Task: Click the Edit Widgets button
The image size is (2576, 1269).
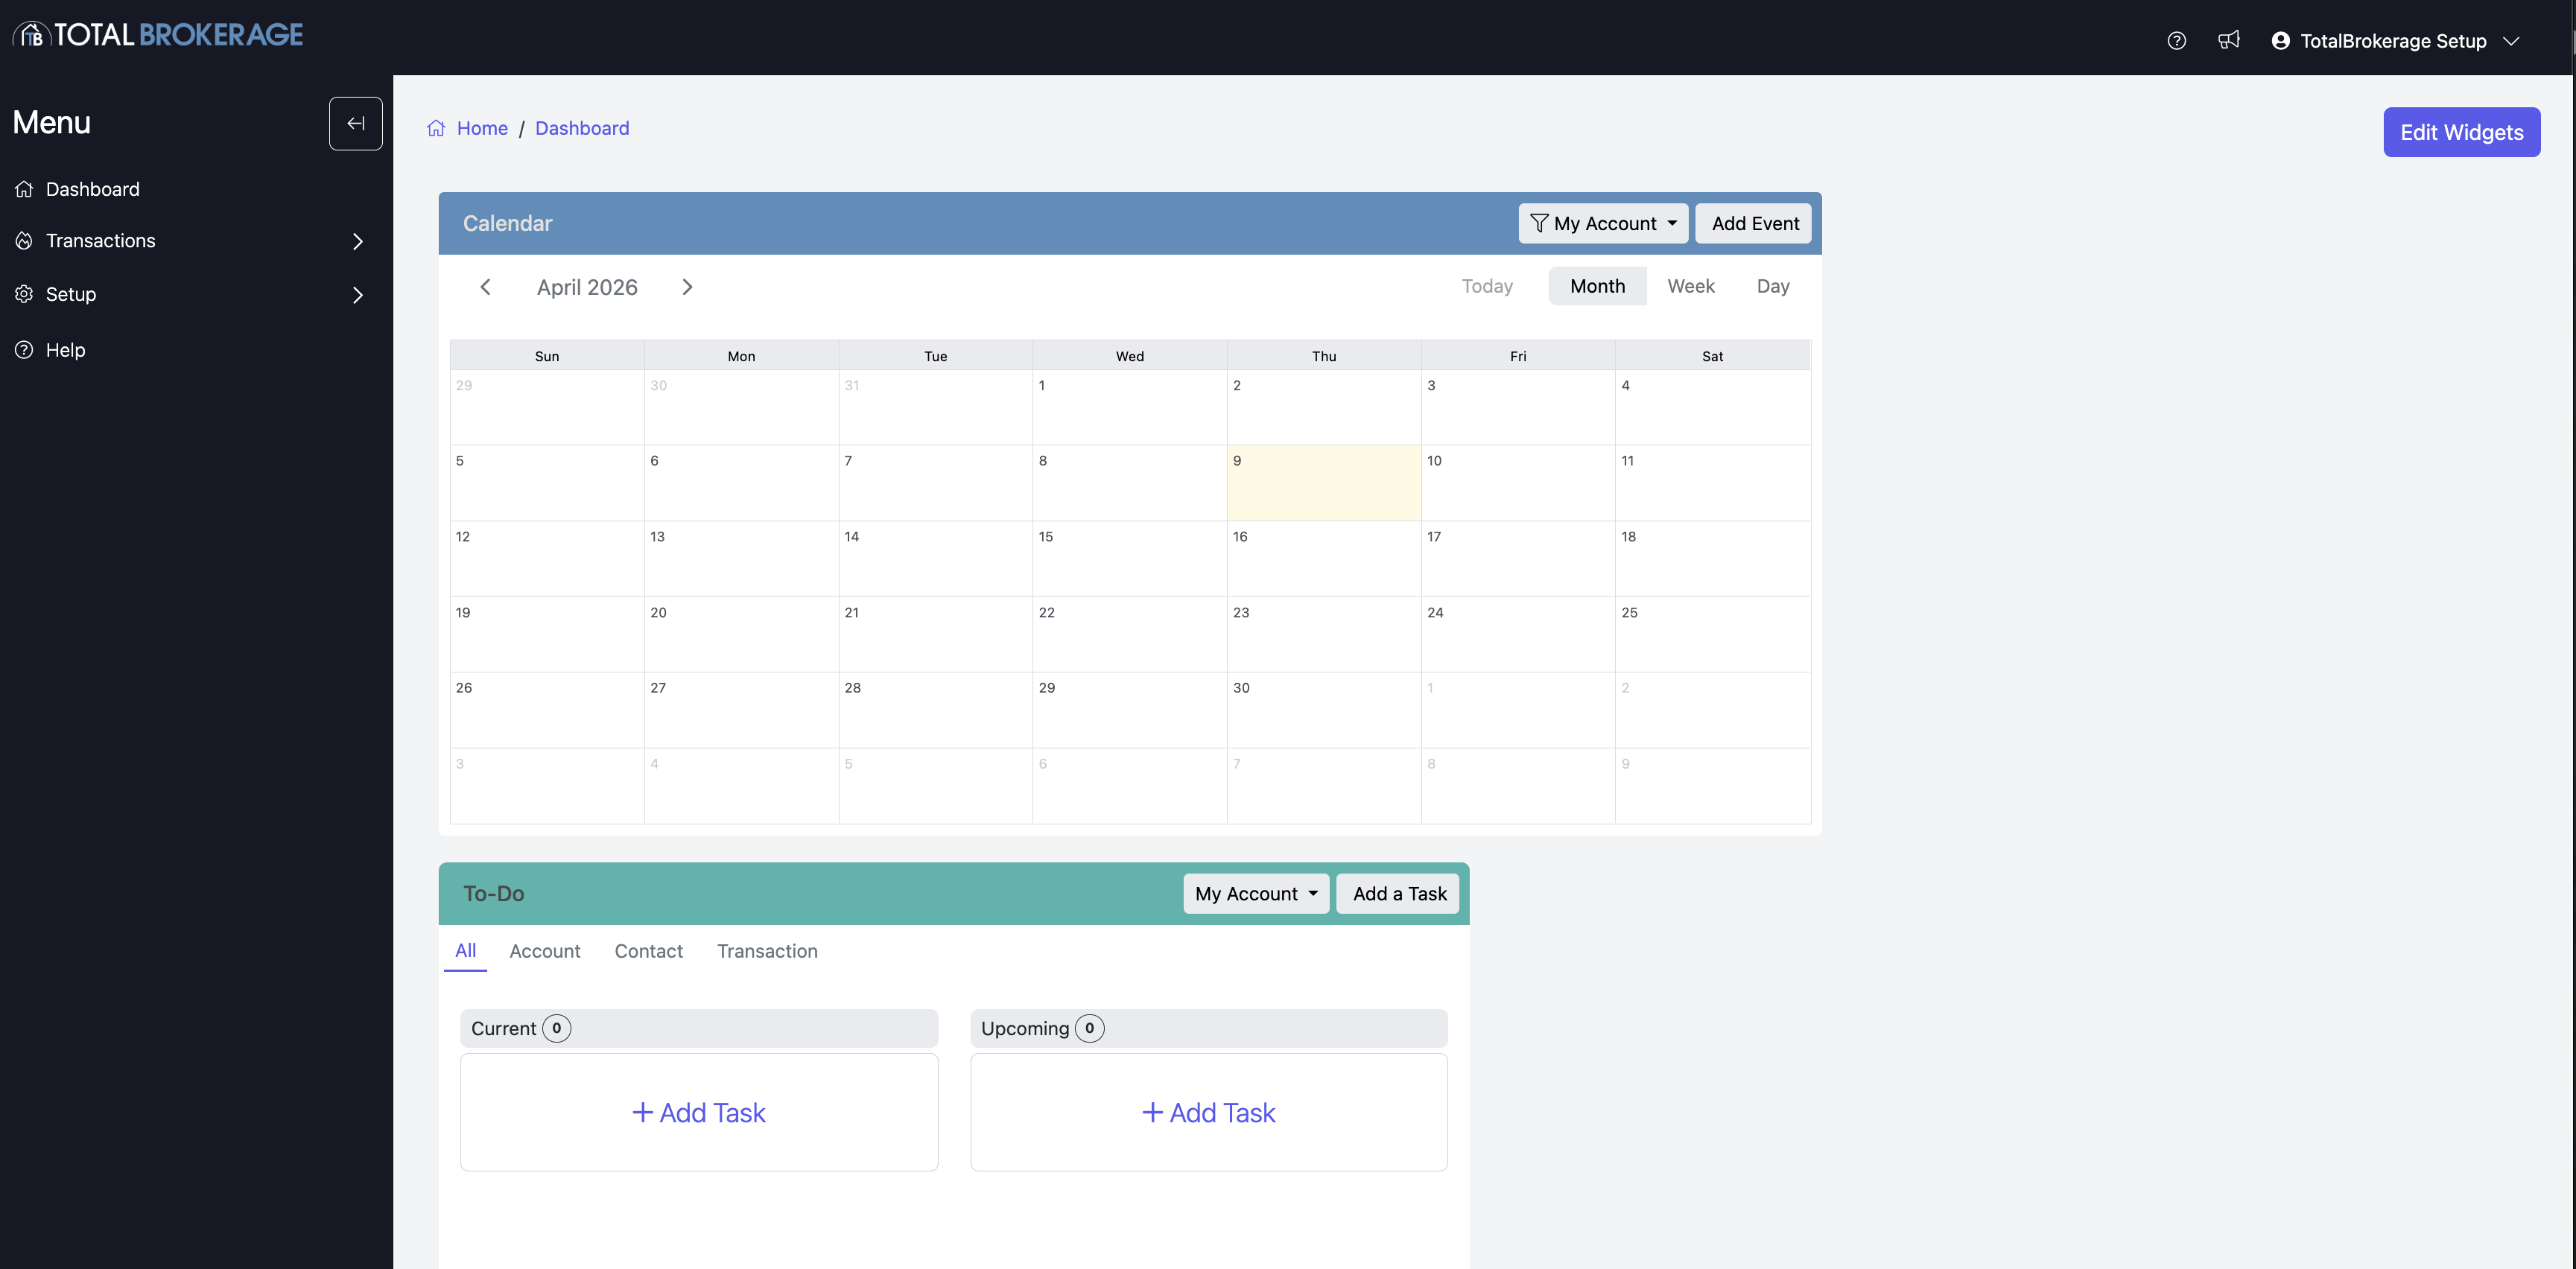Action: pos(2461,132)
